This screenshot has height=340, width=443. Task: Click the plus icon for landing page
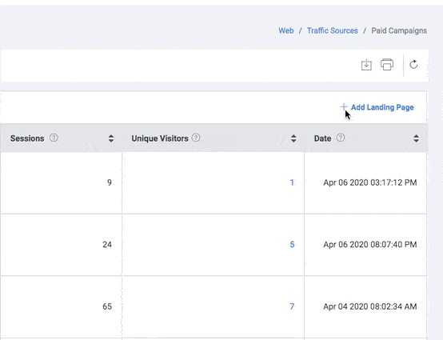coord(344,107)
